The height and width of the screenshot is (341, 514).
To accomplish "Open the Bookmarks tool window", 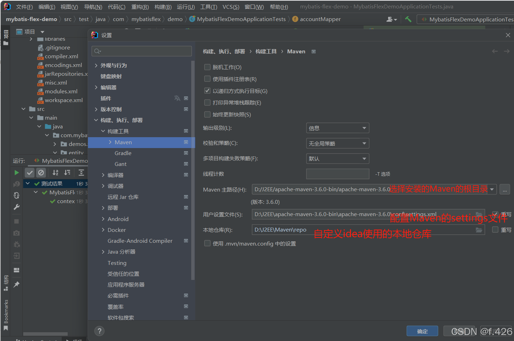I will [x=6, y=315].
